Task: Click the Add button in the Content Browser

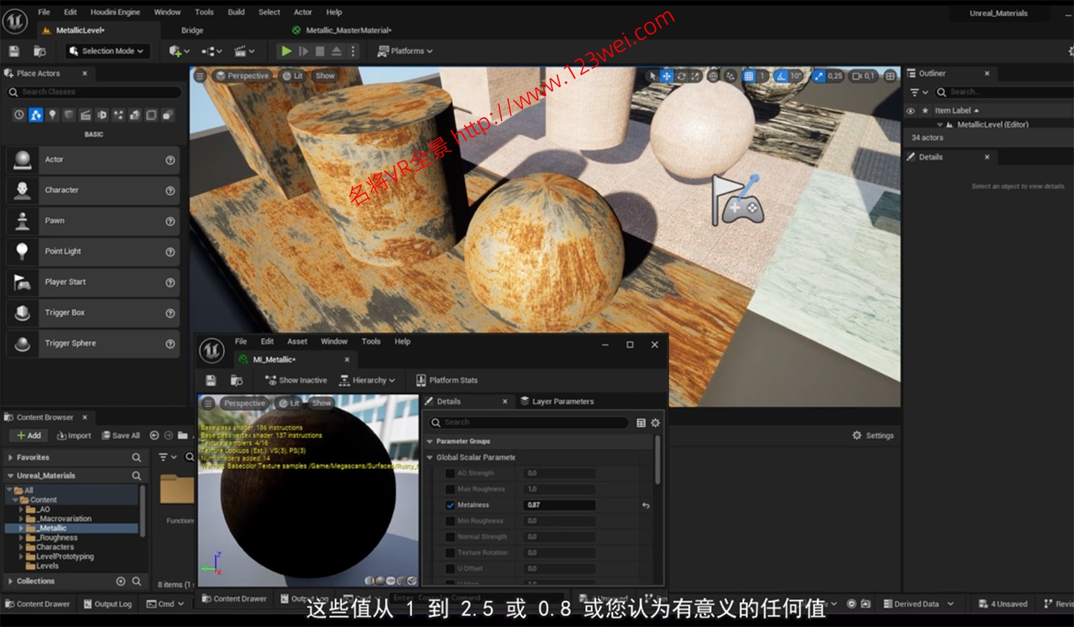Action: click(28, 435)
